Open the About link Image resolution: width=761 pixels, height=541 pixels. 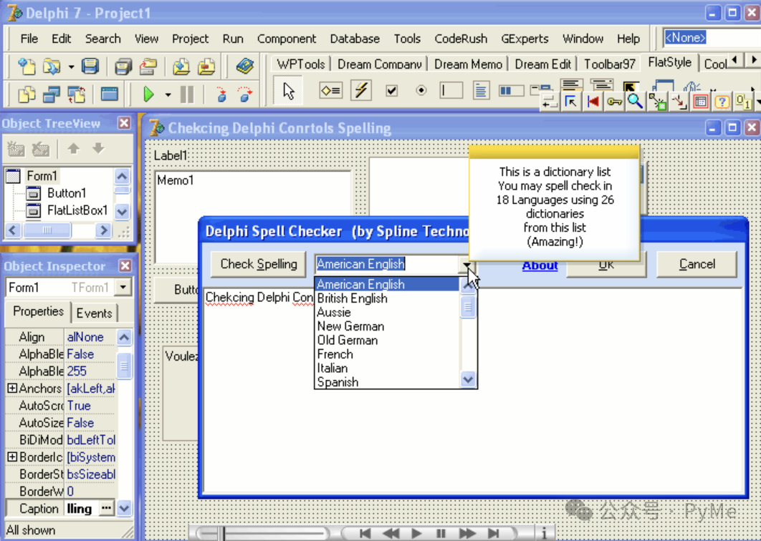[x=540, y=265]
